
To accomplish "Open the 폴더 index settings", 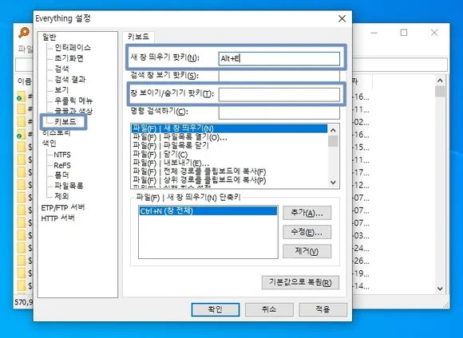I will 61,175.
